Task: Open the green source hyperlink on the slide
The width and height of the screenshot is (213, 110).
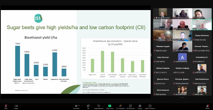Action: click(101, 83)
